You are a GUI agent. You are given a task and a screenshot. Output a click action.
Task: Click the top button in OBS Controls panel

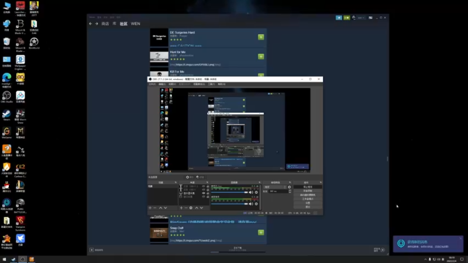308,187
